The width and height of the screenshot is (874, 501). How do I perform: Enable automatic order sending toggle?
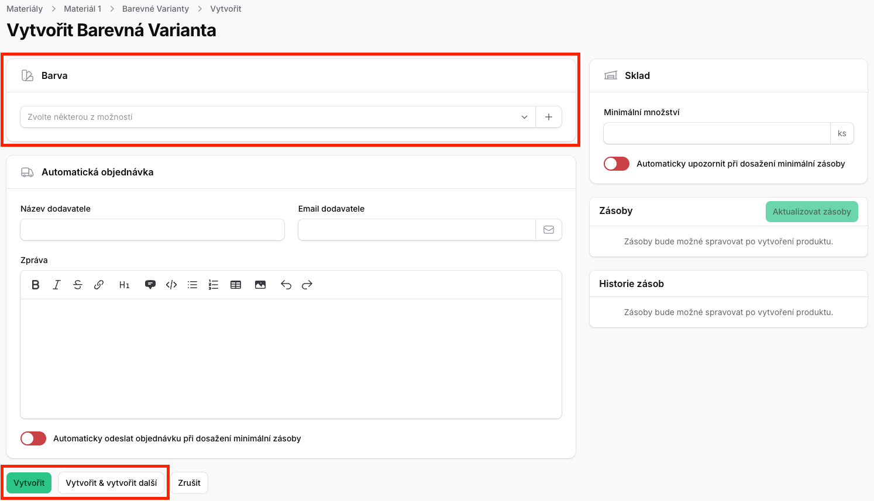click(33, 438)
